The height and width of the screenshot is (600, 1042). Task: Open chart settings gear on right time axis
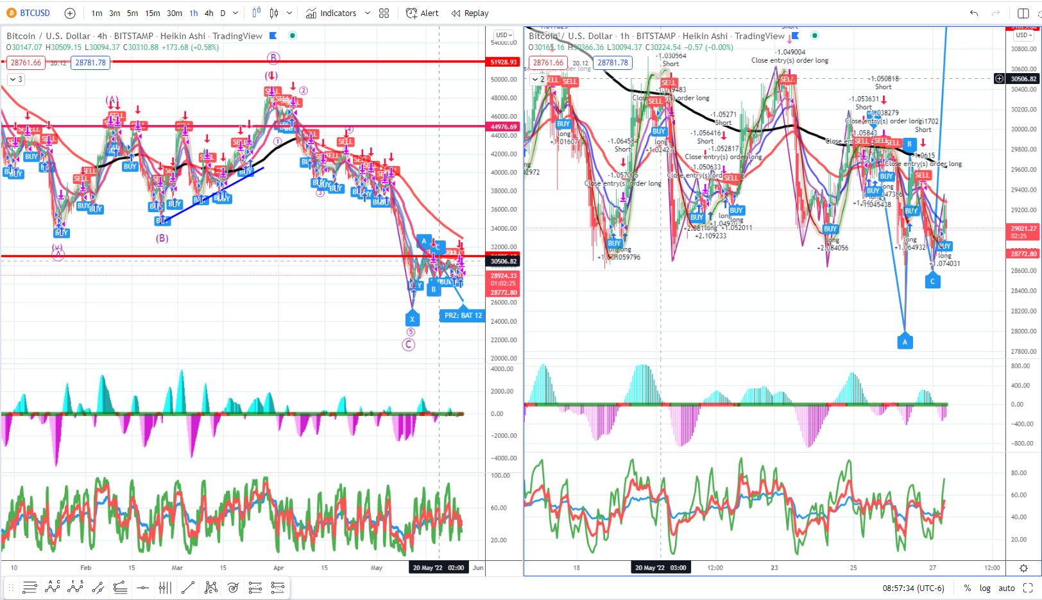click(x=1023, y=568)
